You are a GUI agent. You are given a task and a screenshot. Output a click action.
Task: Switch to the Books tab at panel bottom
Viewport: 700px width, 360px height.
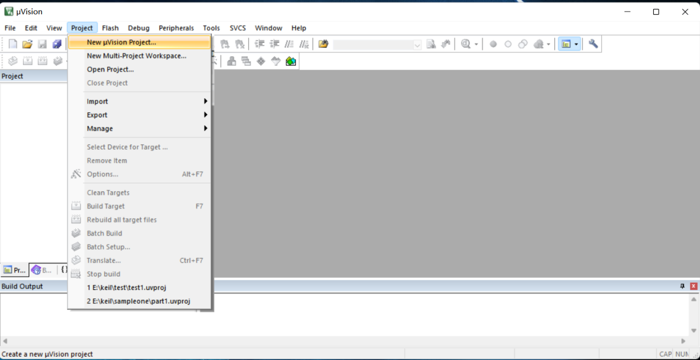point(42,270)
